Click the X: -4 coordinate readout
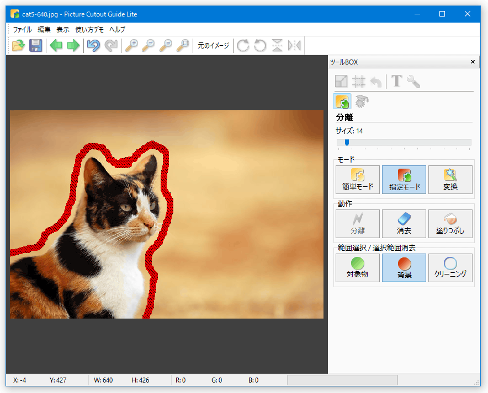 [20, 380]
